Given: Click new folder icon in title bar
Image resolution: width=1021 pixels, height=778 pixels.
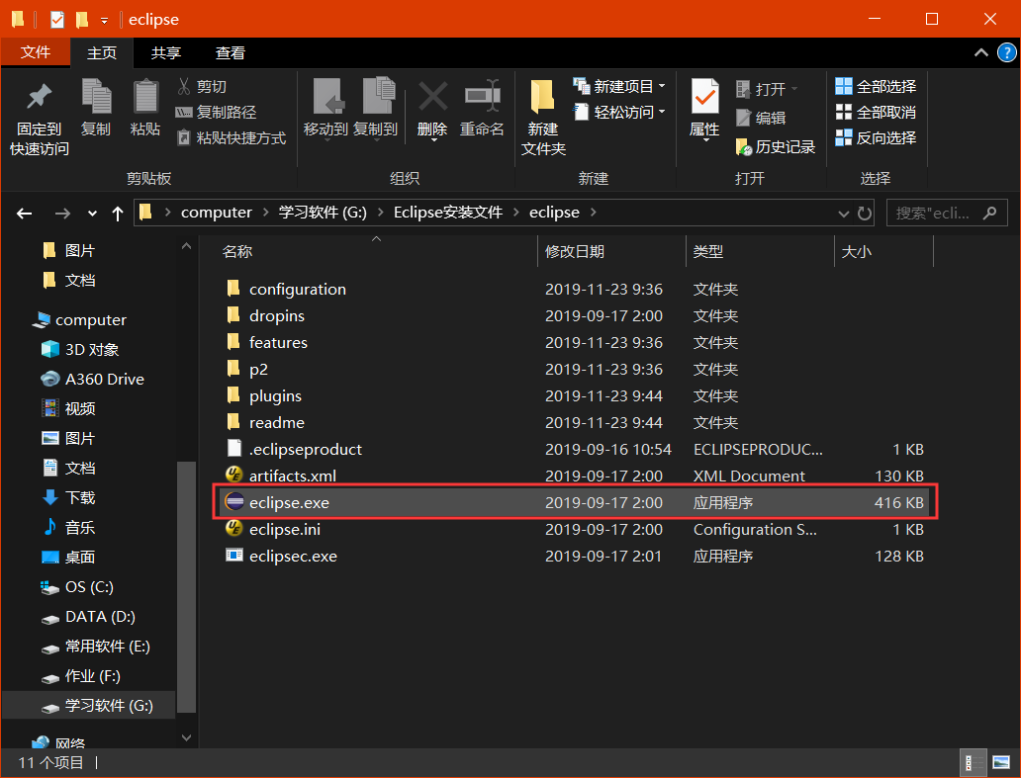Looking at the screenshot, I should [x=82, y=20].
